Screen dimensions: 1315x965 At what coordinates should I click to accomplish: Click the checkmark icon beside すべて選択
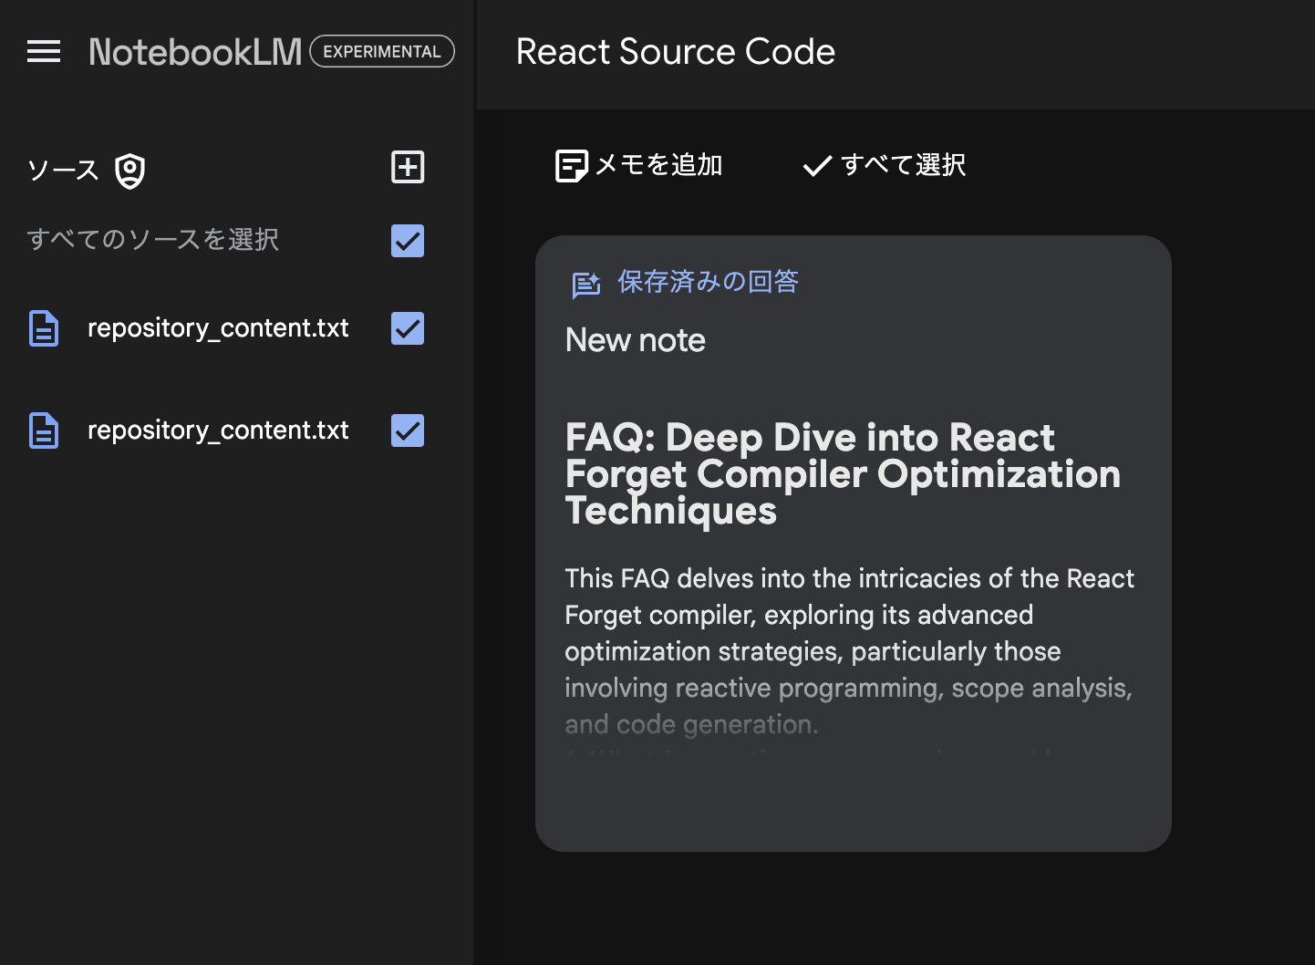[817, 166]
